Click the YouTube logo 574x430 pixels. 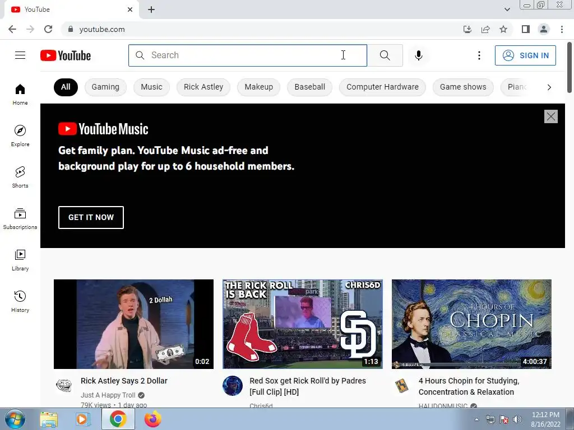pos(66,55)
